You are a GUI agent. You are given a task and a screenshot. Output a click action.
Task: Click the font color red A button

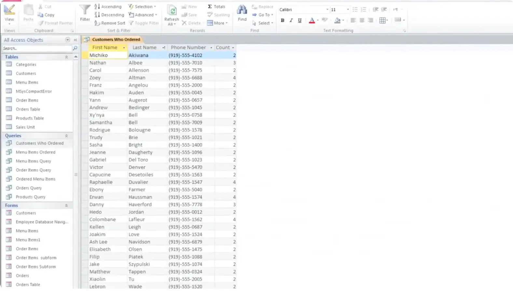click(312, 20)
